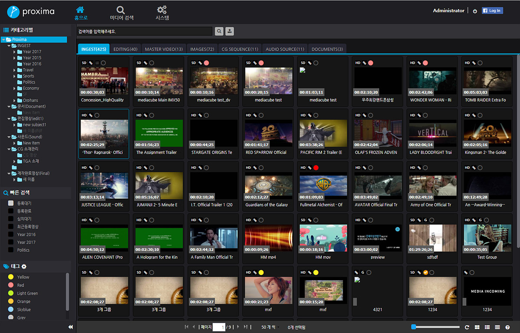Adjust the thumbnail size slider handle
This screenshot has height=333, width=520.
click(414, 327)
